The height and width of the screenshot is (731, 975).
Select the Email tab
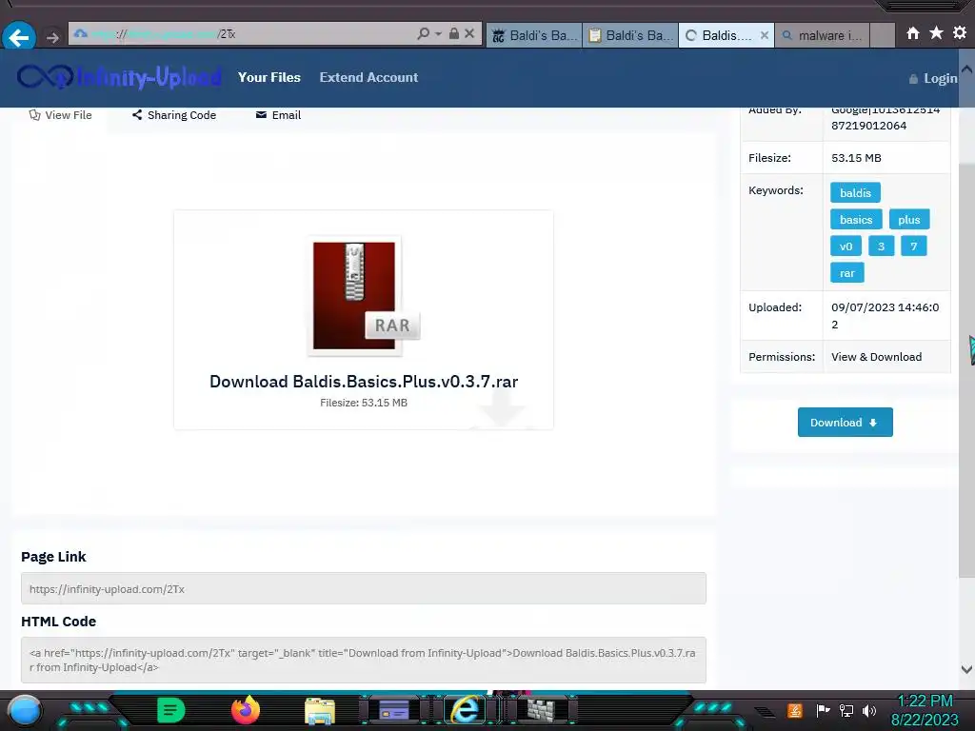coord(279,115)
